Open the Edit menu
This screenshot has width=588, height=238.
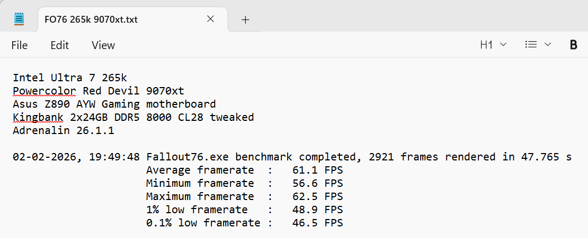pos(60,45)
